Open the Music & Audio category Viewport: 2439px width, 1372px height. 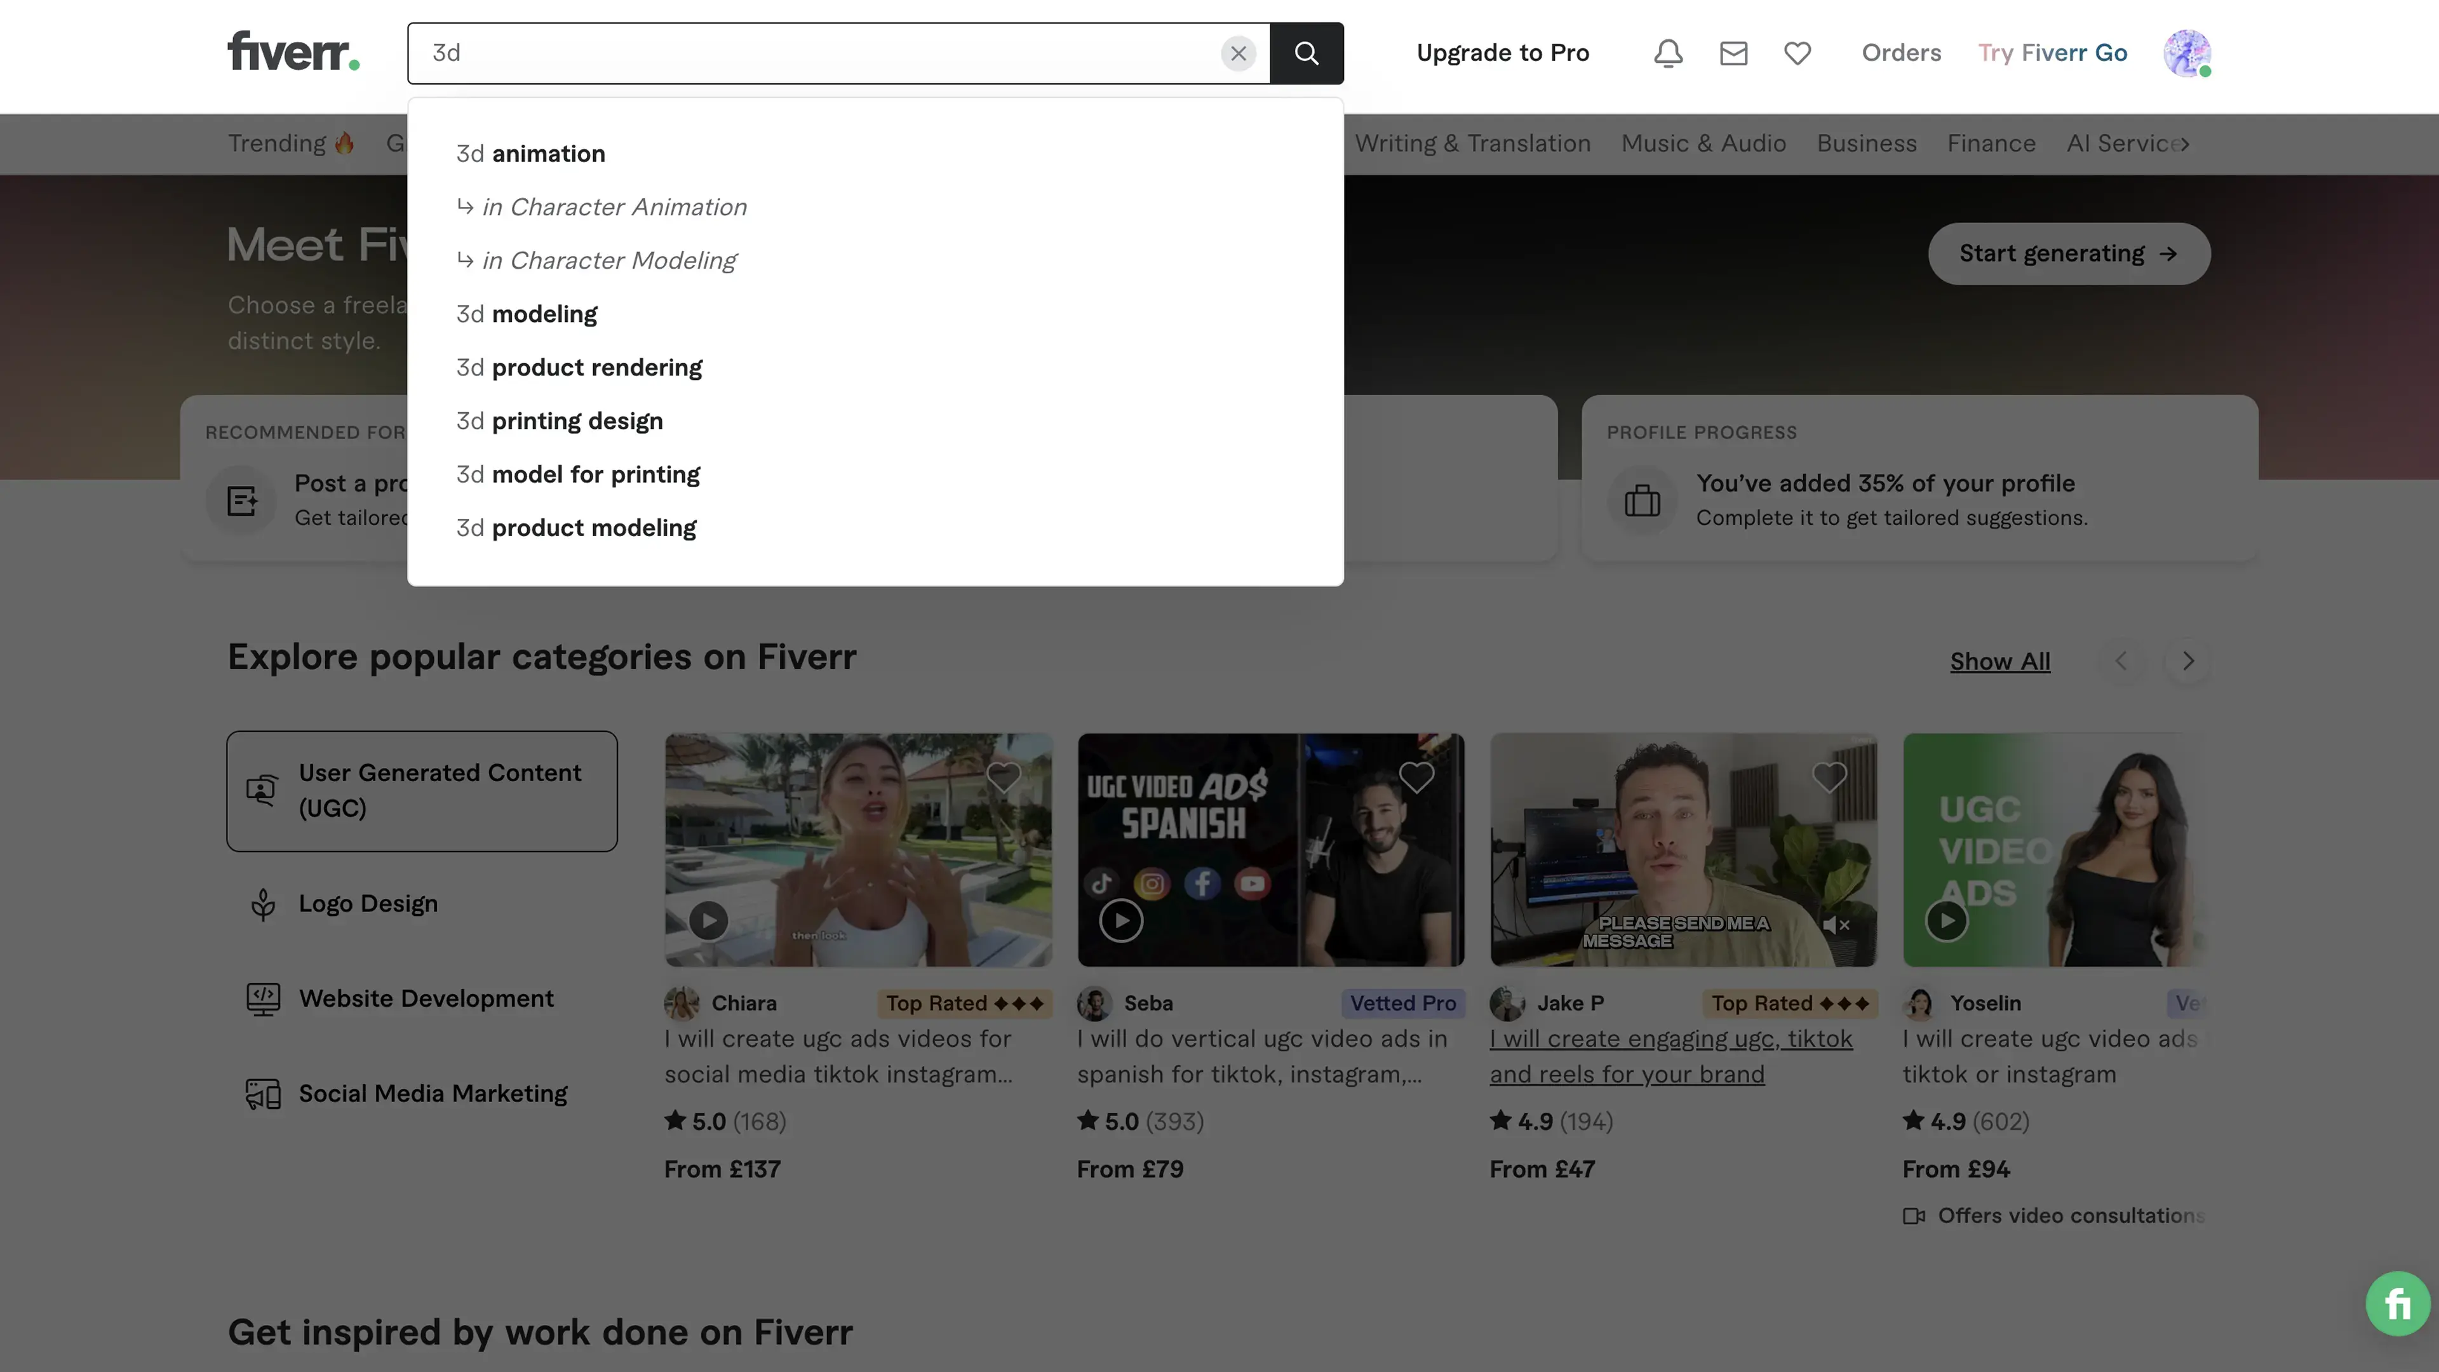click(x=1703, y=144)
